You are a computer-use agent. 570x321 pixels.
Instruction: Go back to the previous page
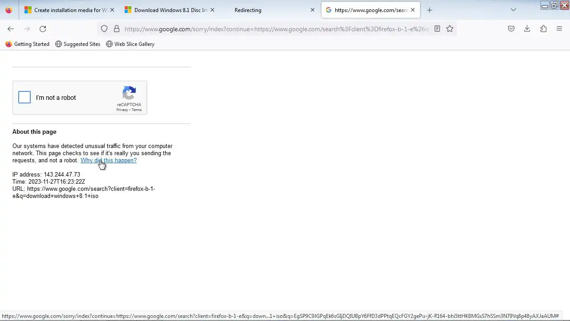11,29
